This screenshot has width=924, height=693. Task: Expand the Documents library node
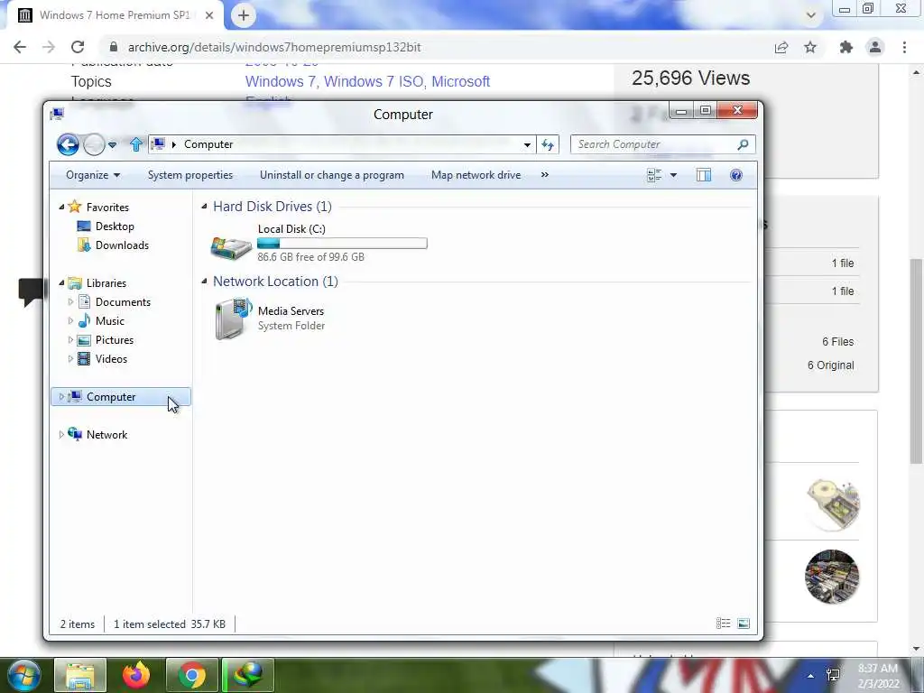(x=70, y=302)
